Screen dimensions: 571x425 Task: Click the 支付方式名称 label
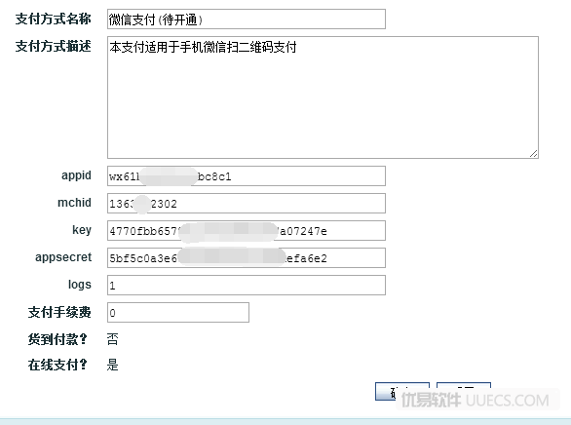click(x=53, y=19)
